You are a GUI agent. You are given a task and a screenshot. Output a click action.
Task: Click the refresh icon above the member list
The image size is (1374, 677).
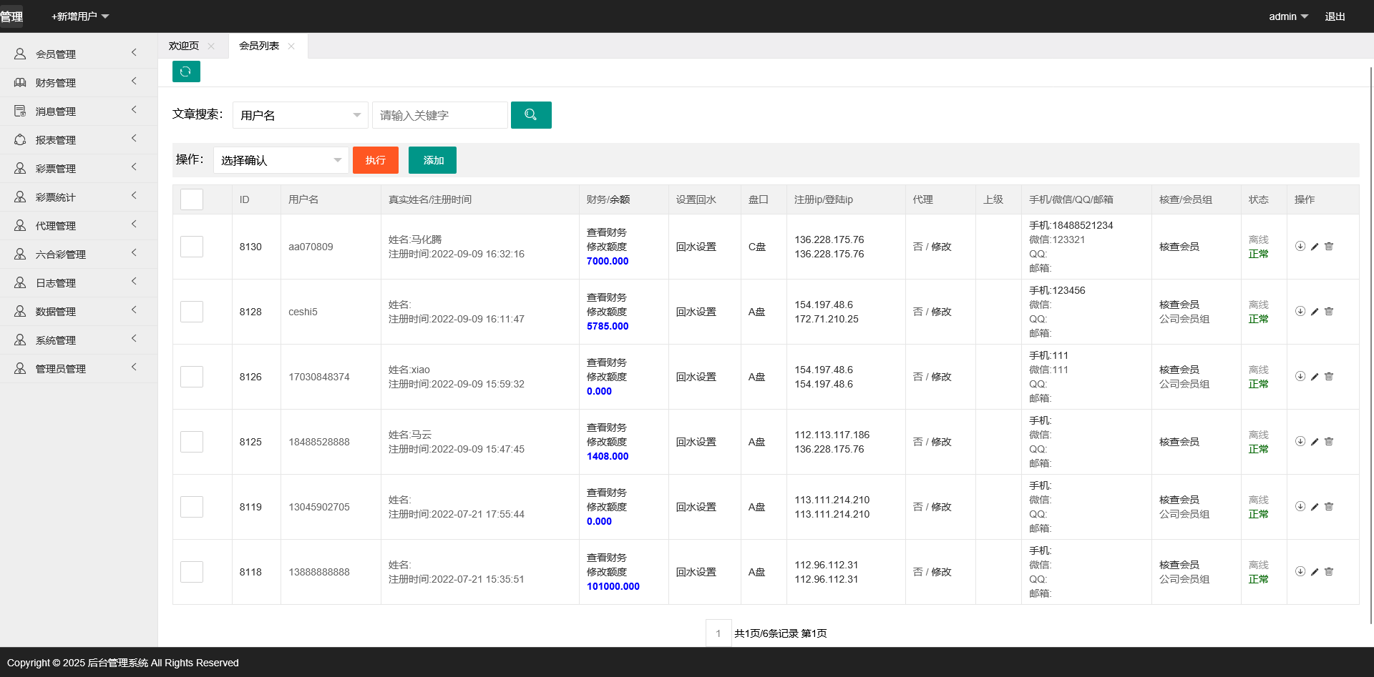coord(186,71)
